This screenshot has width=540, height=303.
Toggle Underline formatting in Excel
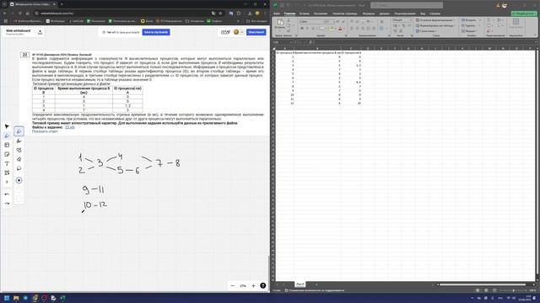[313, 29]
